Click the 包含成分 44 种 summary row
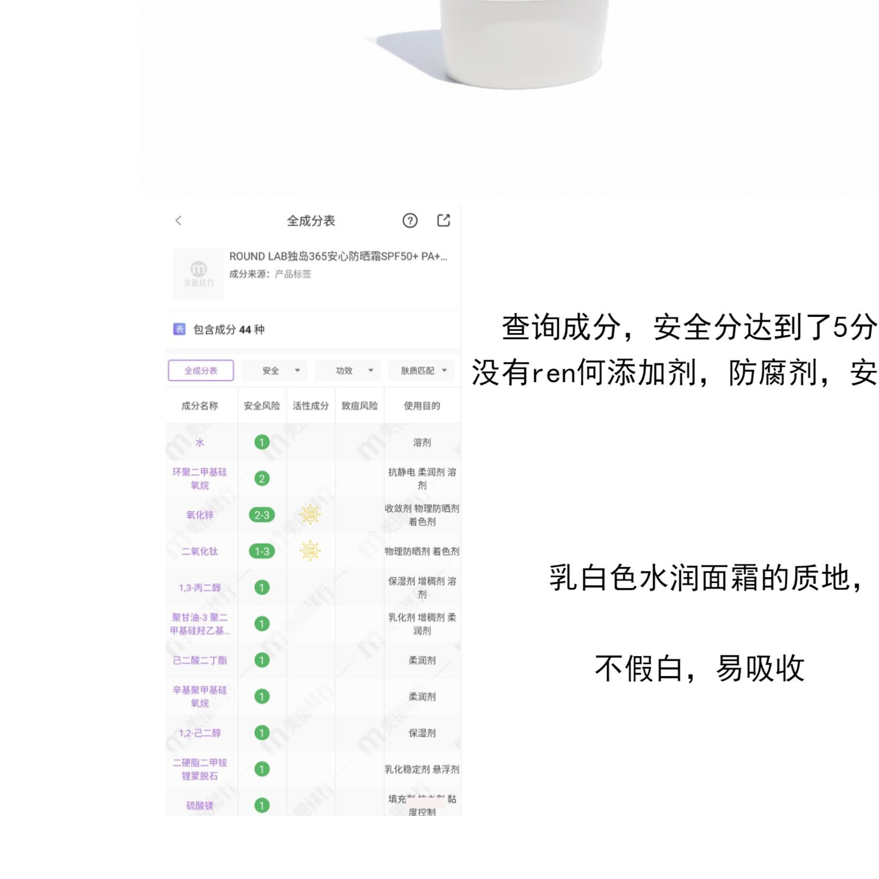Viewport: 879px width, 879px height. click(x=313, y=329)
